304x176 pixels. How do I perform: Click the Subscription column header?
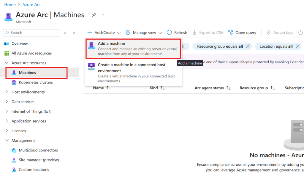294,88
